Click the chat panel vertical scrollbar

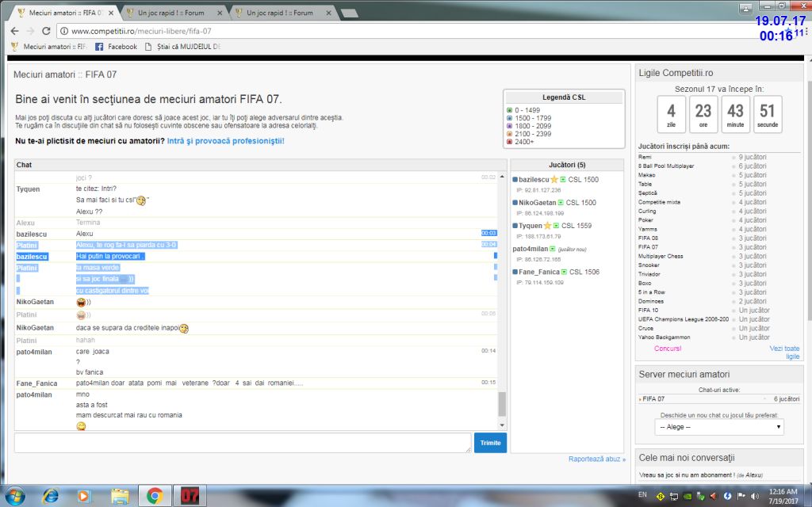(501, 404)
